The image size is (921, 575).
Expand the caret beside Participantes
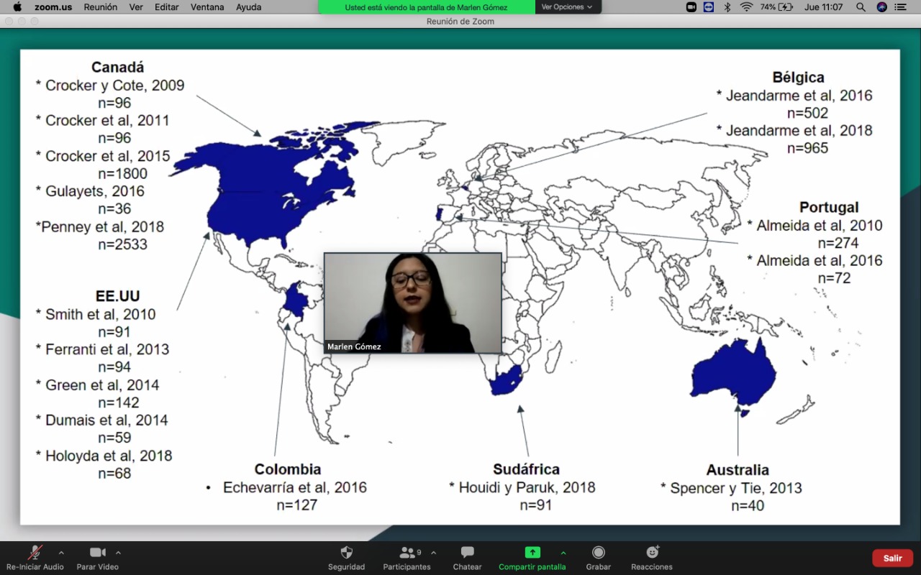433,553
